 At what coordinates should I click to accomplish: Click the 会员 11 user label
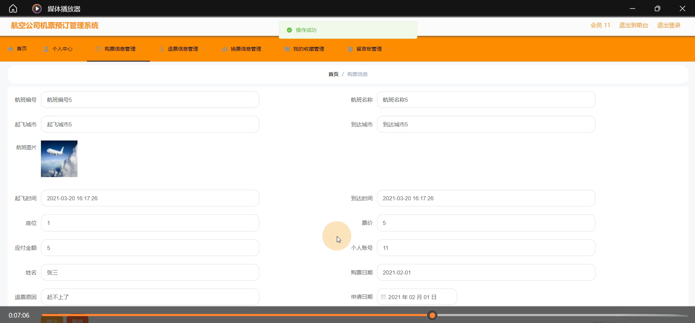[600, 25]
